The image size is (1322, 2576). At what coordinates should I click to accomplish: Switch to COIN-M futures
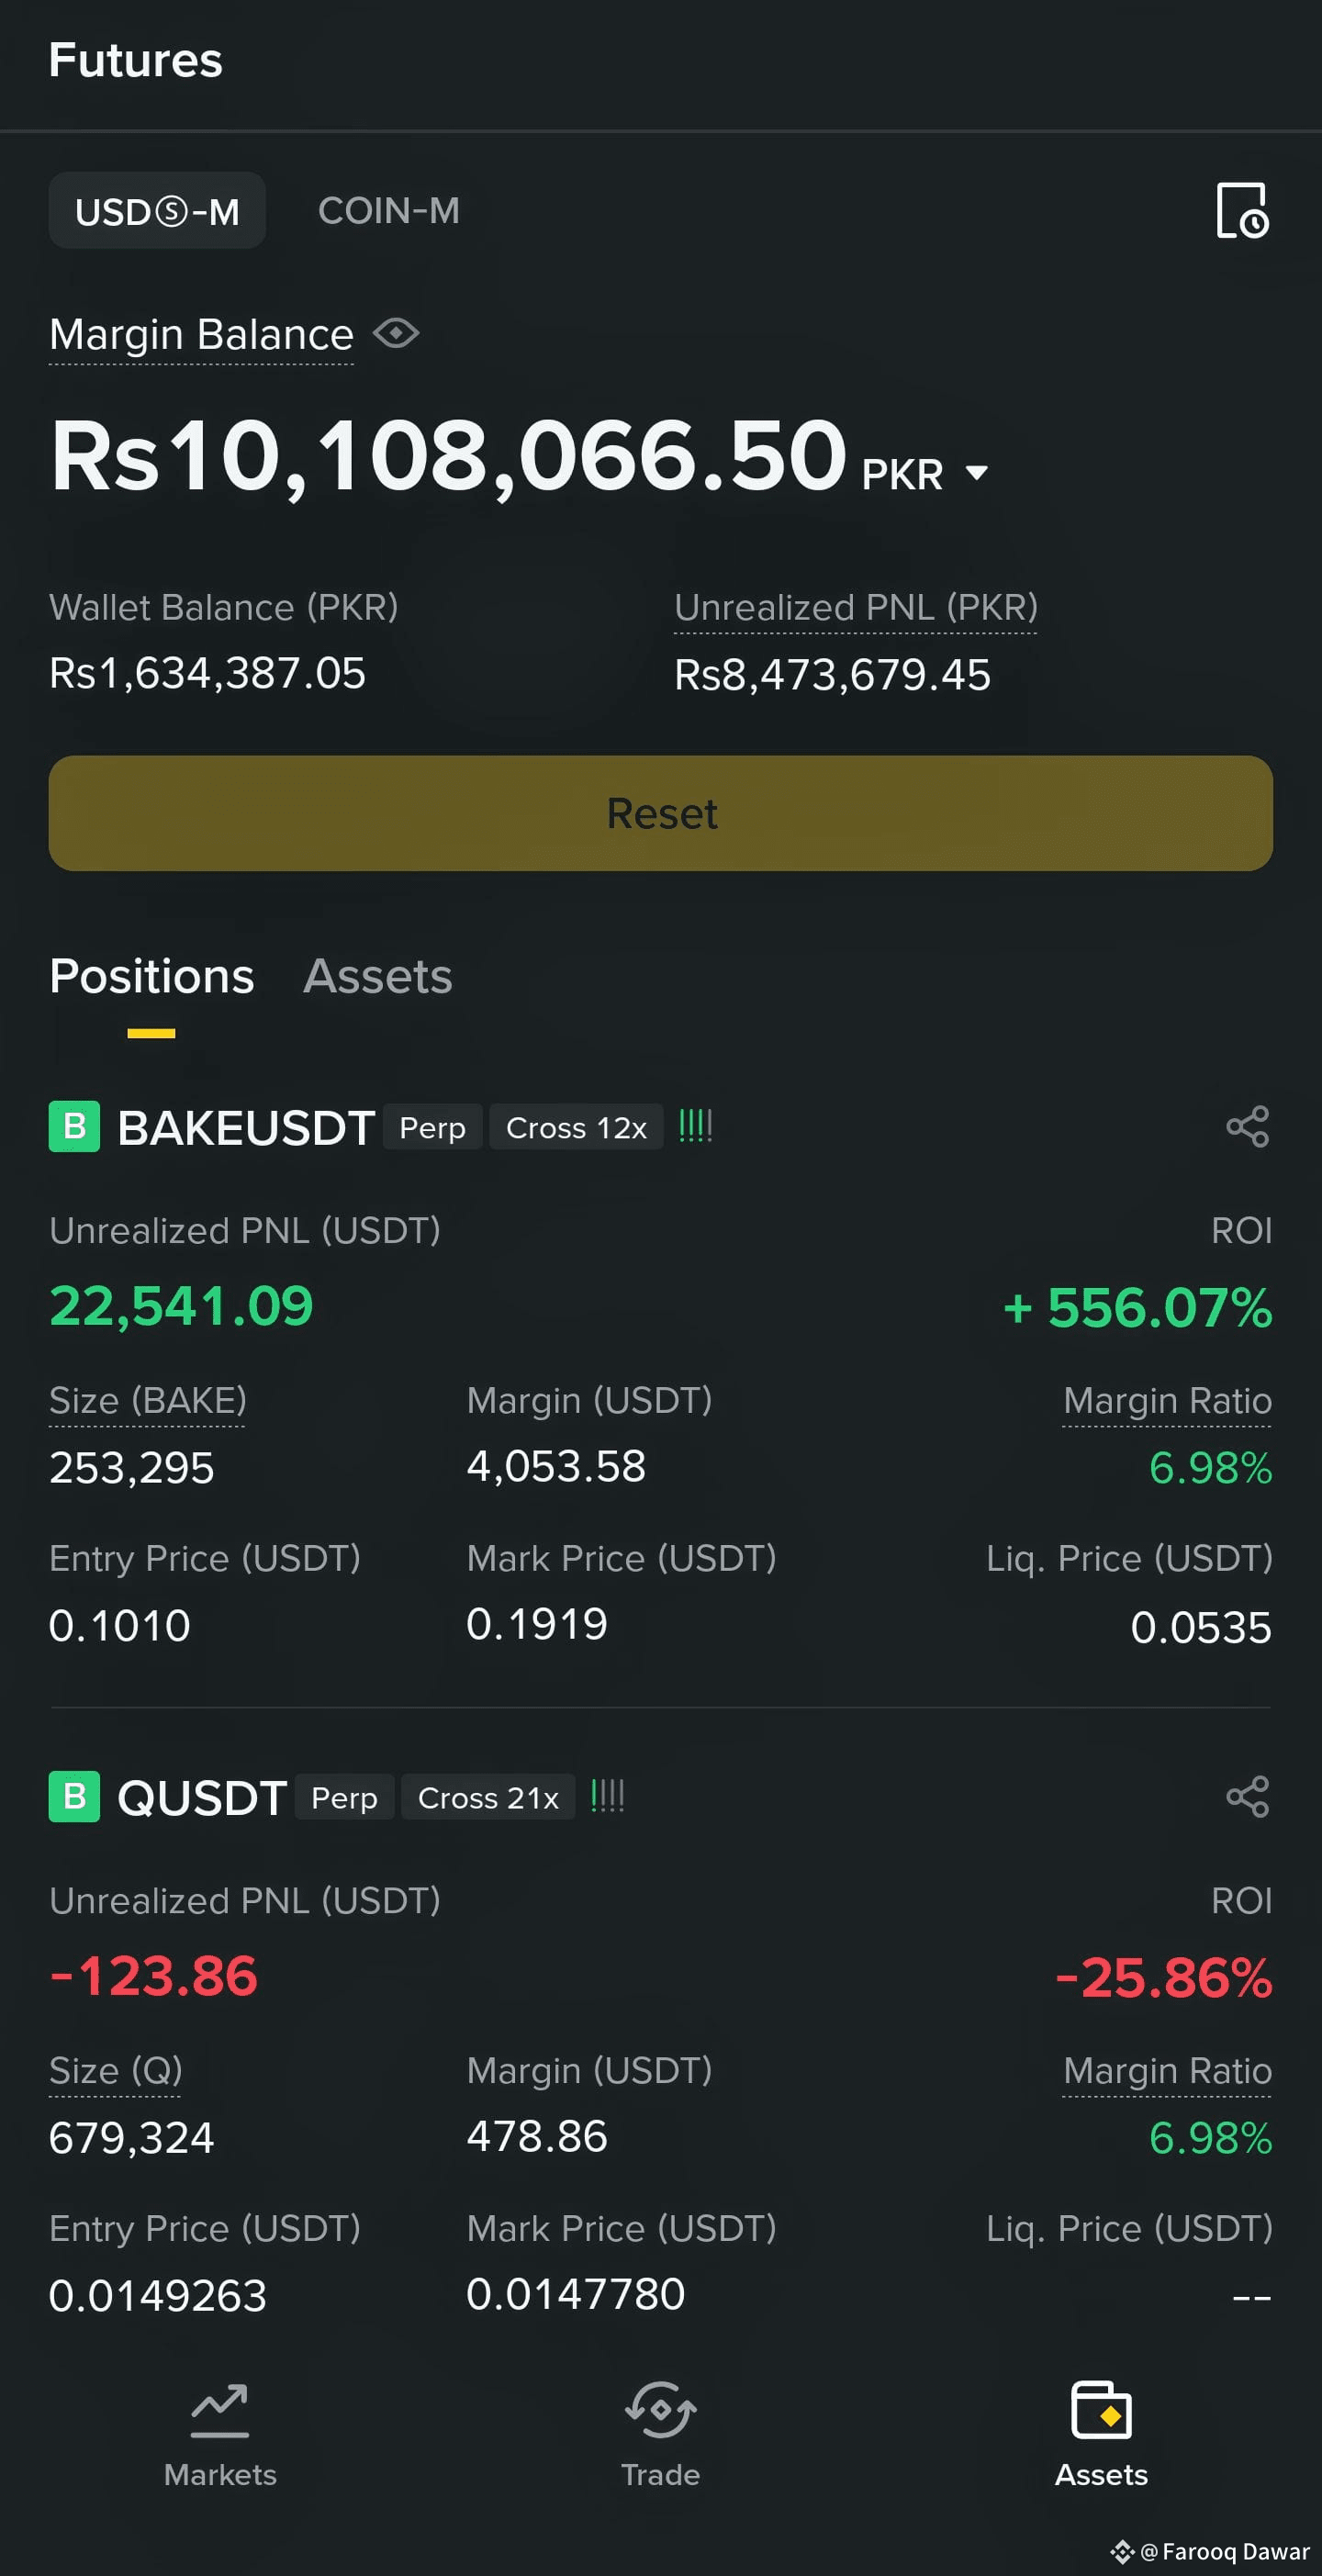coord(389,211)
